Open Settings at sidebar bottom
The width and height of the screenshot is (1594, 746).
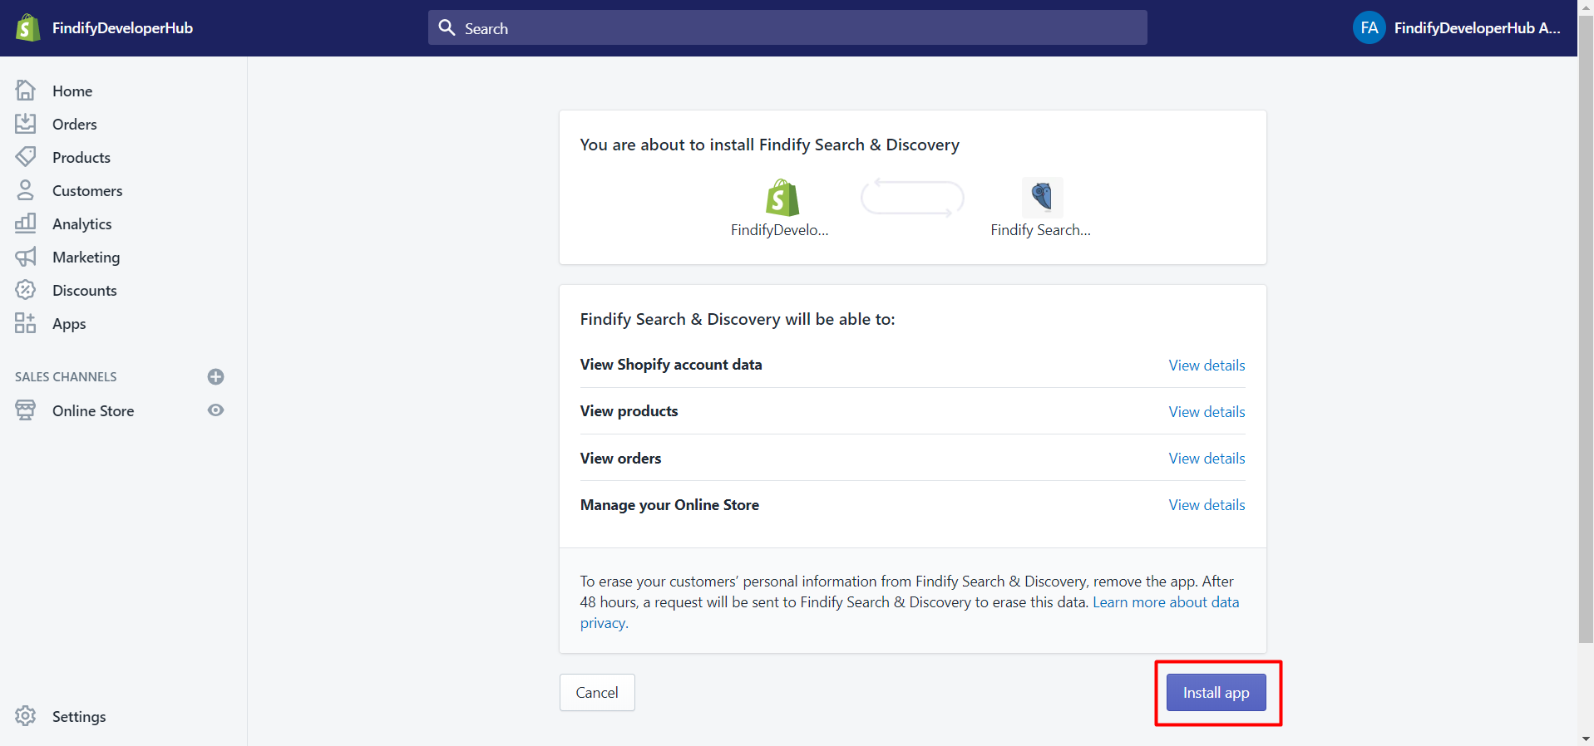[x=79, y=717]
